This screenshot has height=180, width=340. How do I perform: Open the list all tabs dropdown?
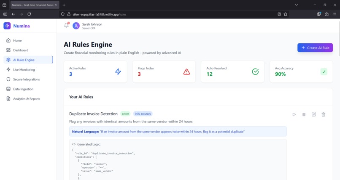pyautogui.click(x=297, y=5)
